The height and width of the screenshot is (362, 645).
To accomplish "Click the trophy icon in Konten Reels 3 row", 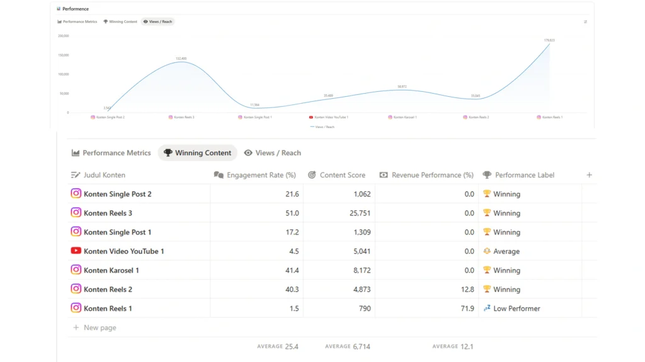I will [x=487, y=213].
